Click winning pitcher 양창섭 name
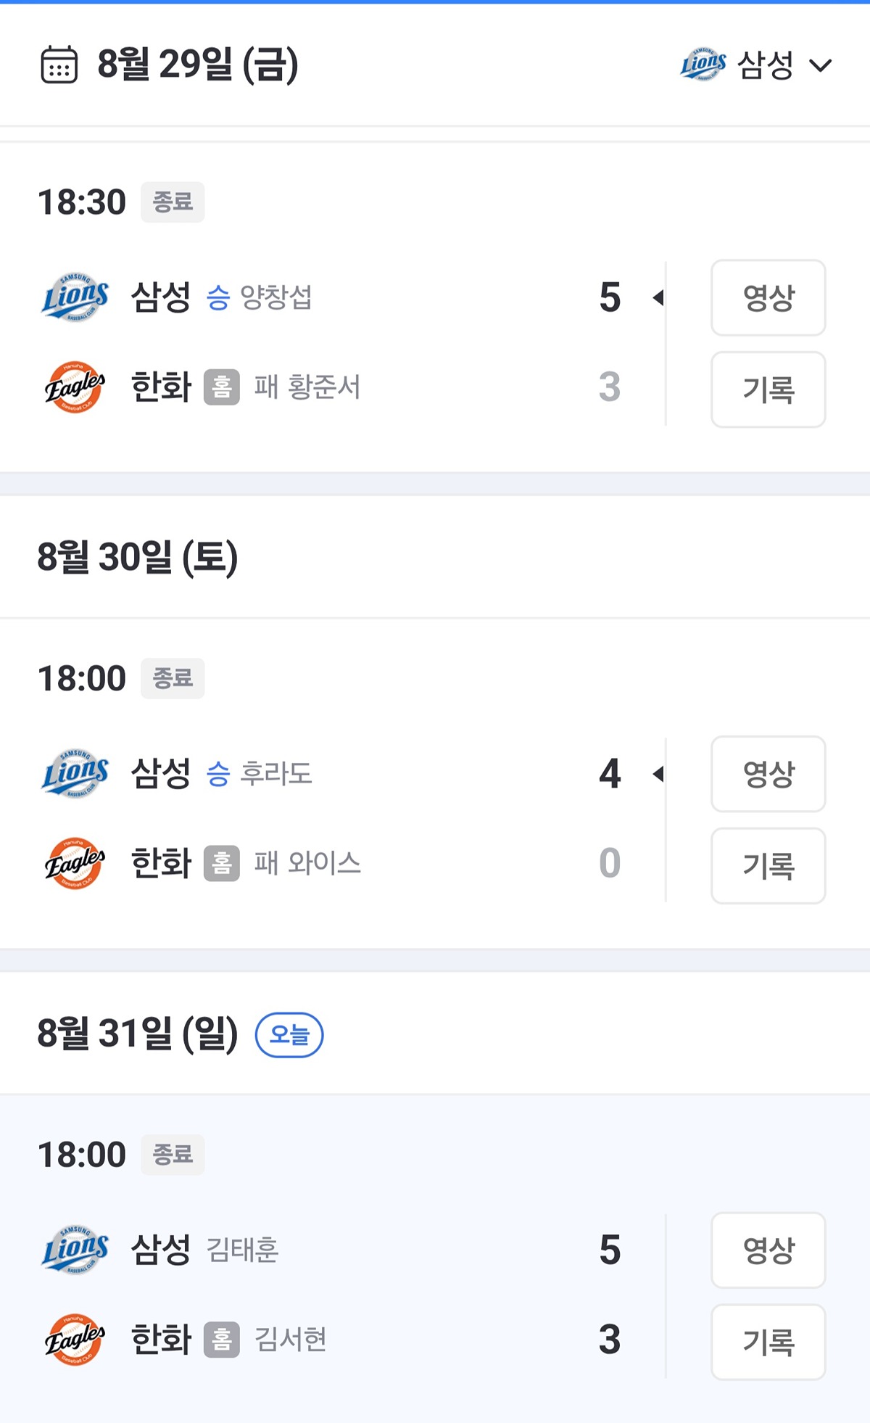 (275, 297)
